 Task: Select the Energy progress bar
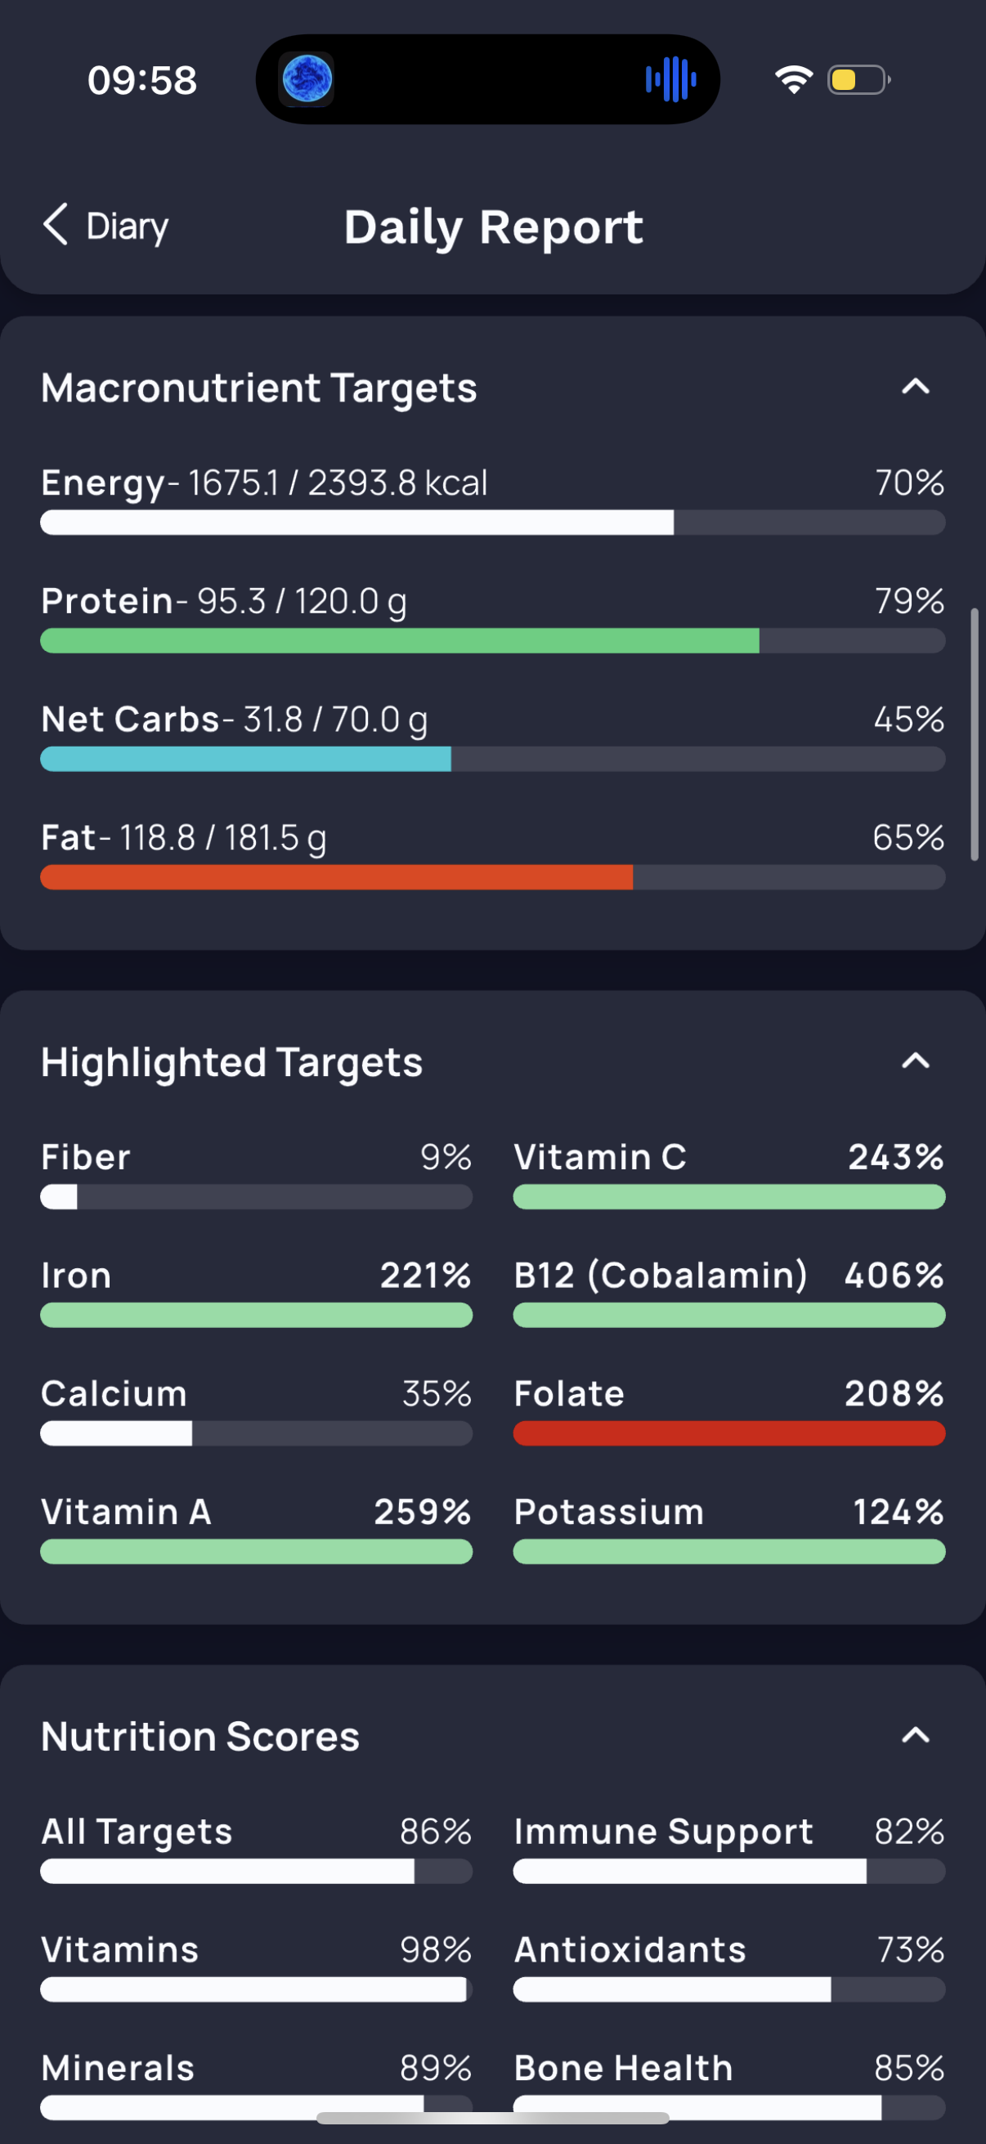coord(492,523)
